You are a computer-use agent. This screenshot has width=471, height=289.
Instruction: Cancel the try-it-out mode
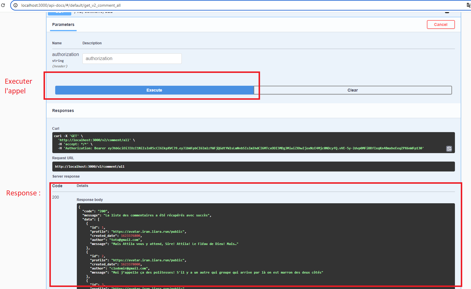(x=441, y=24)
